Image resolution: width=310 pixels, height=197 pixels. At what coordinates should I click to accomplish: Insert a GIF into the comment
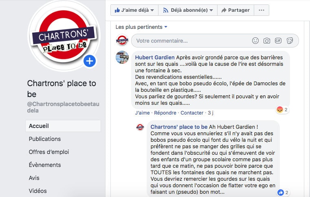278,41
